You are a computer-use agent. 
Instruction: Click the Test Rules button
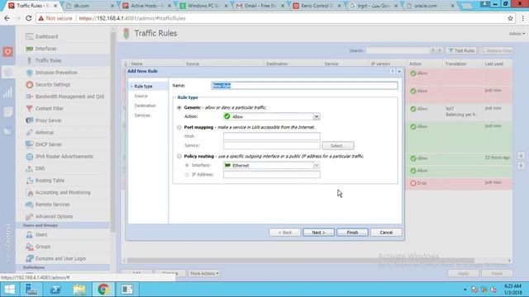tap(461, 50)
